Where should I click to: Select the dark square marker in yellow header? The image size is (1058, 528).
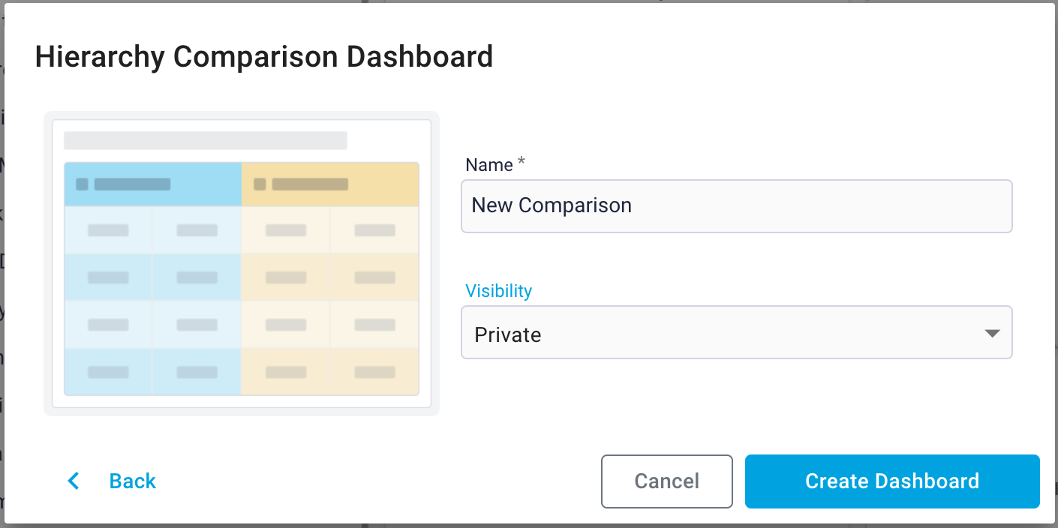[x=260, y=183]
